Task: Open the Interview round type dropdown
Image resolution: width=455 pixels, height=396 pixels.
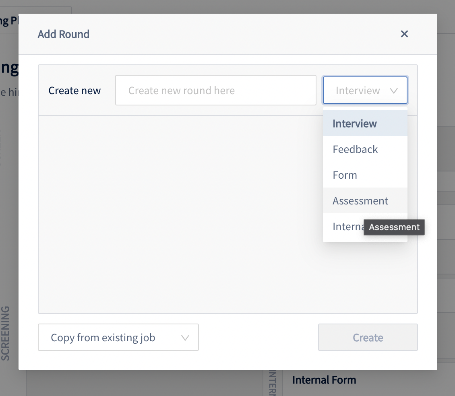Action: pos(365,90)
